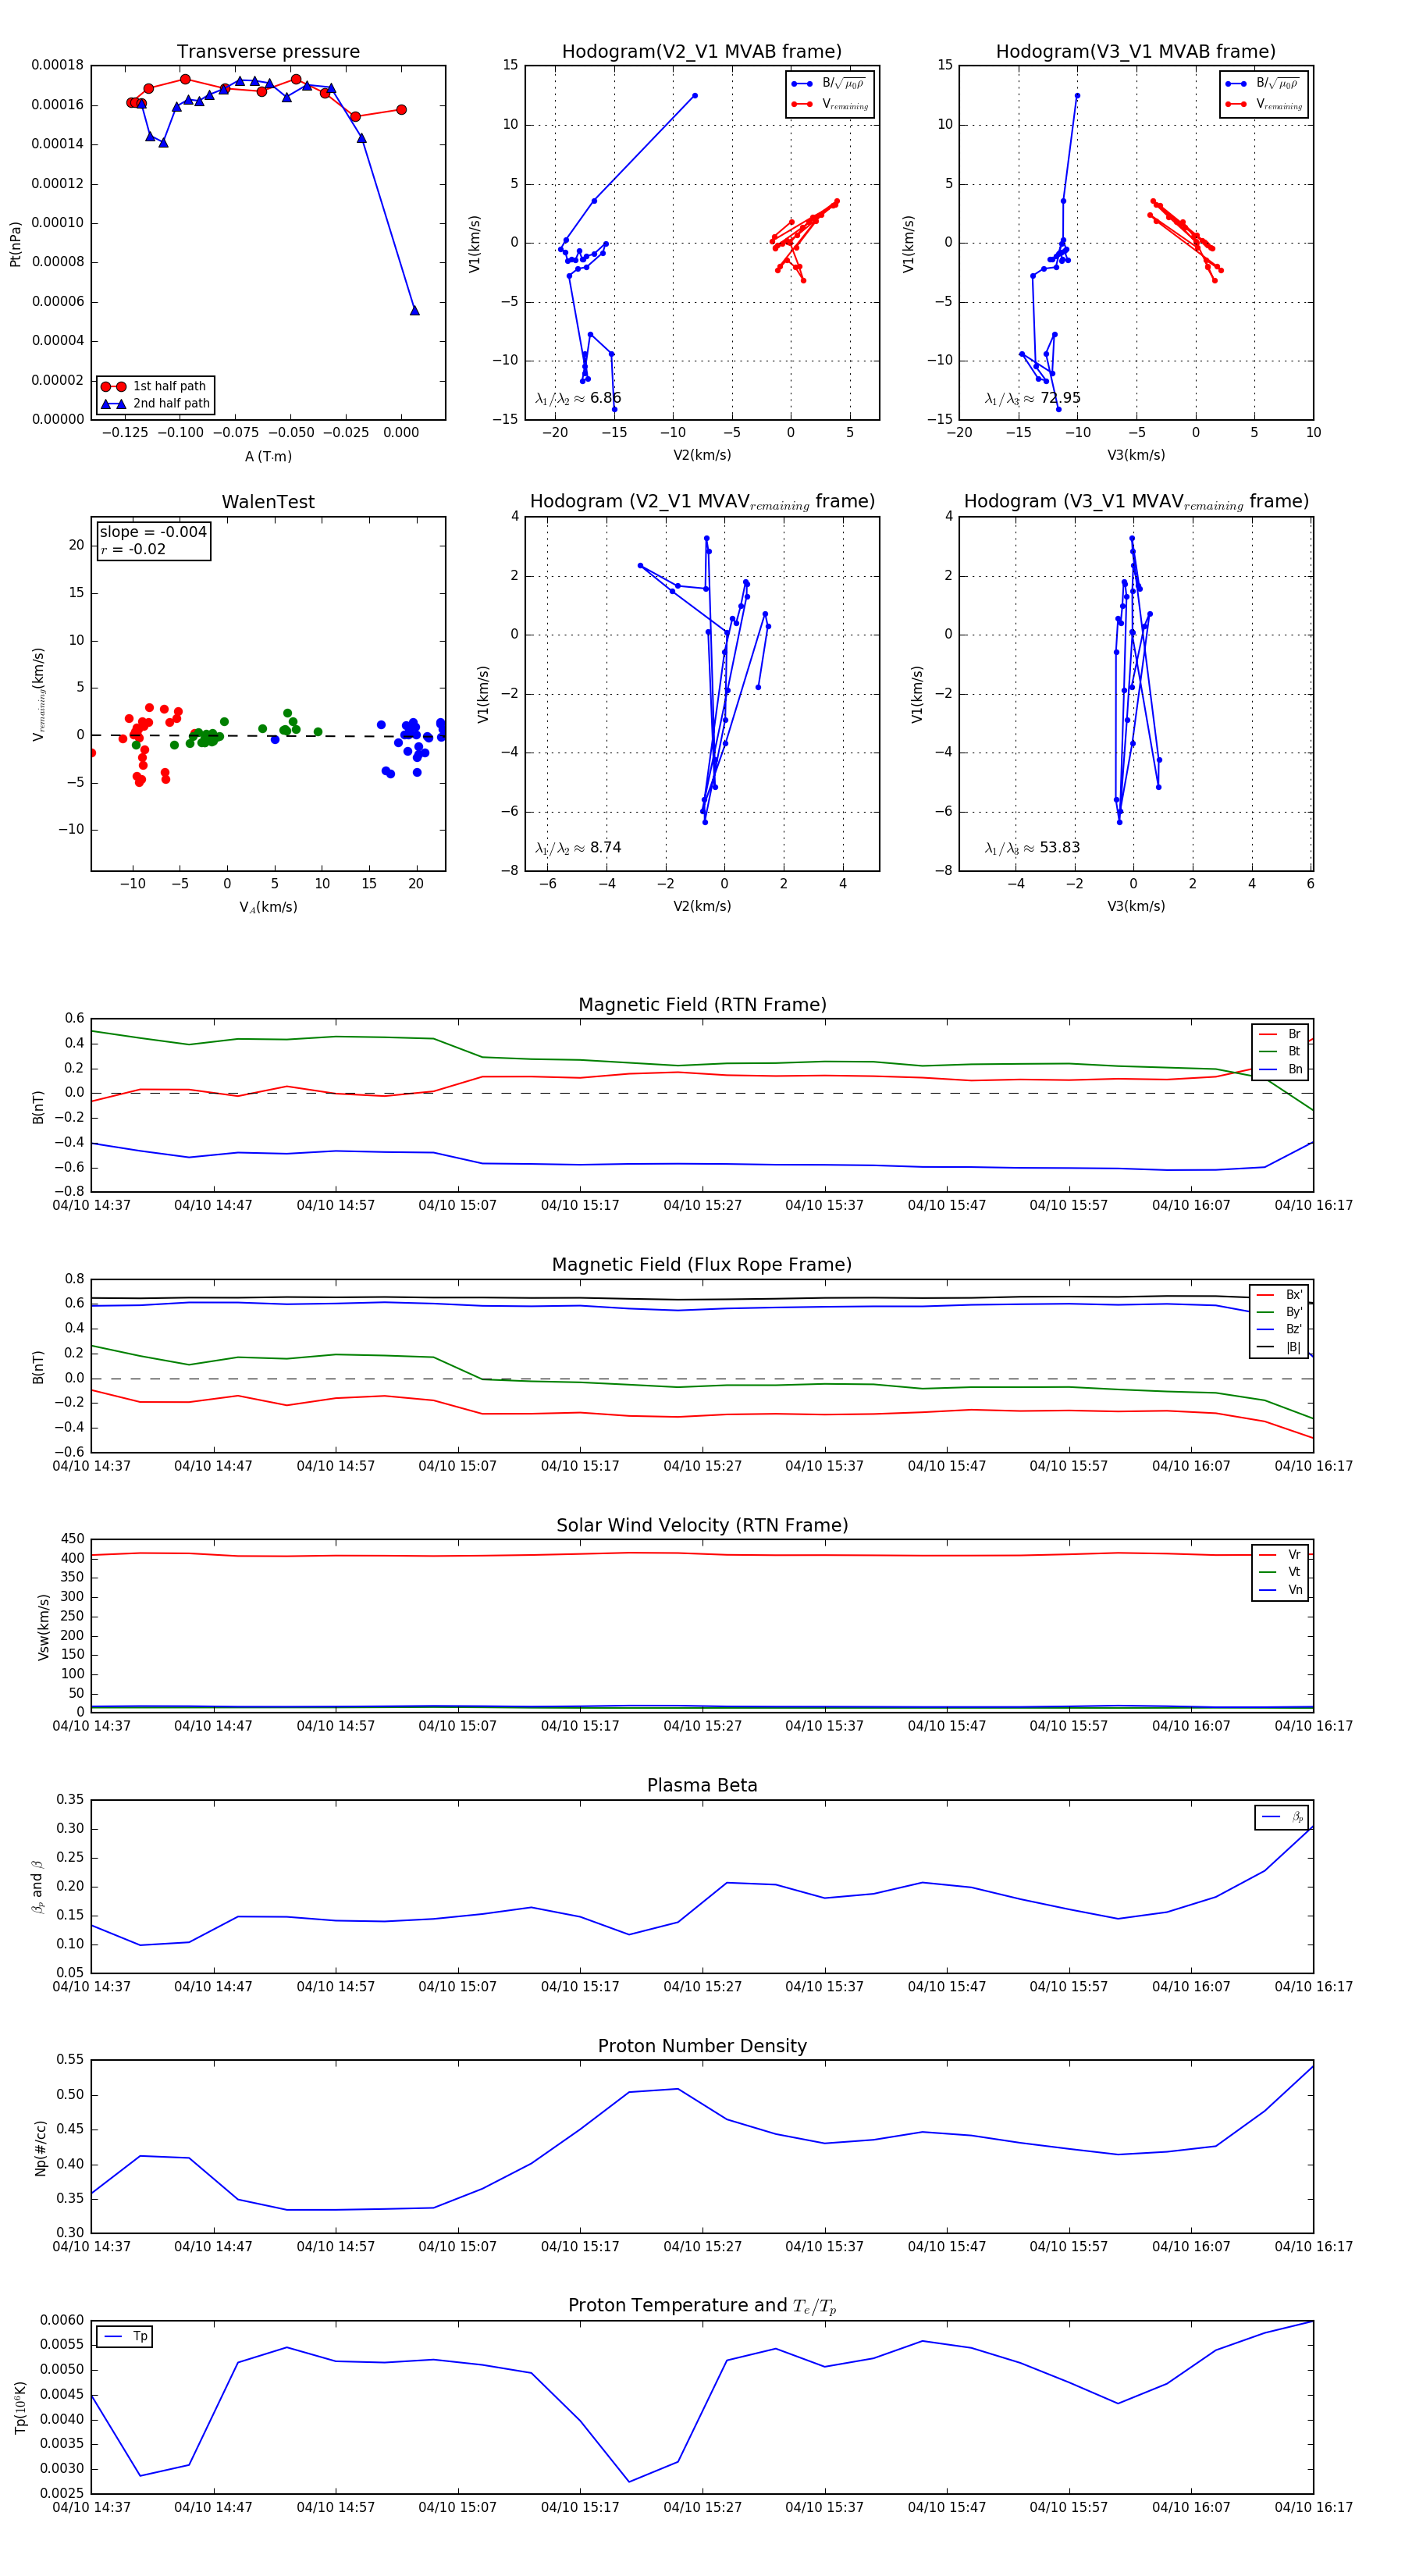The image size is (1405, 2576).
Task: Click the "Proton Temperature and Te/Tp" title
Action: (702, 2305)
